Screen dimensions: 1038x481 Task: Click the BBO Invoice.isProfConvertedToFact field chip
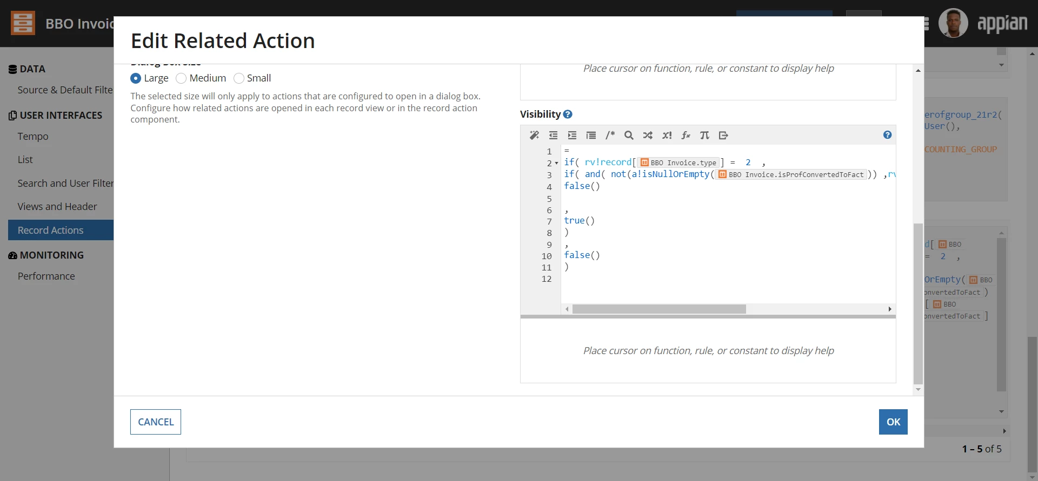(x=791, y=174)
